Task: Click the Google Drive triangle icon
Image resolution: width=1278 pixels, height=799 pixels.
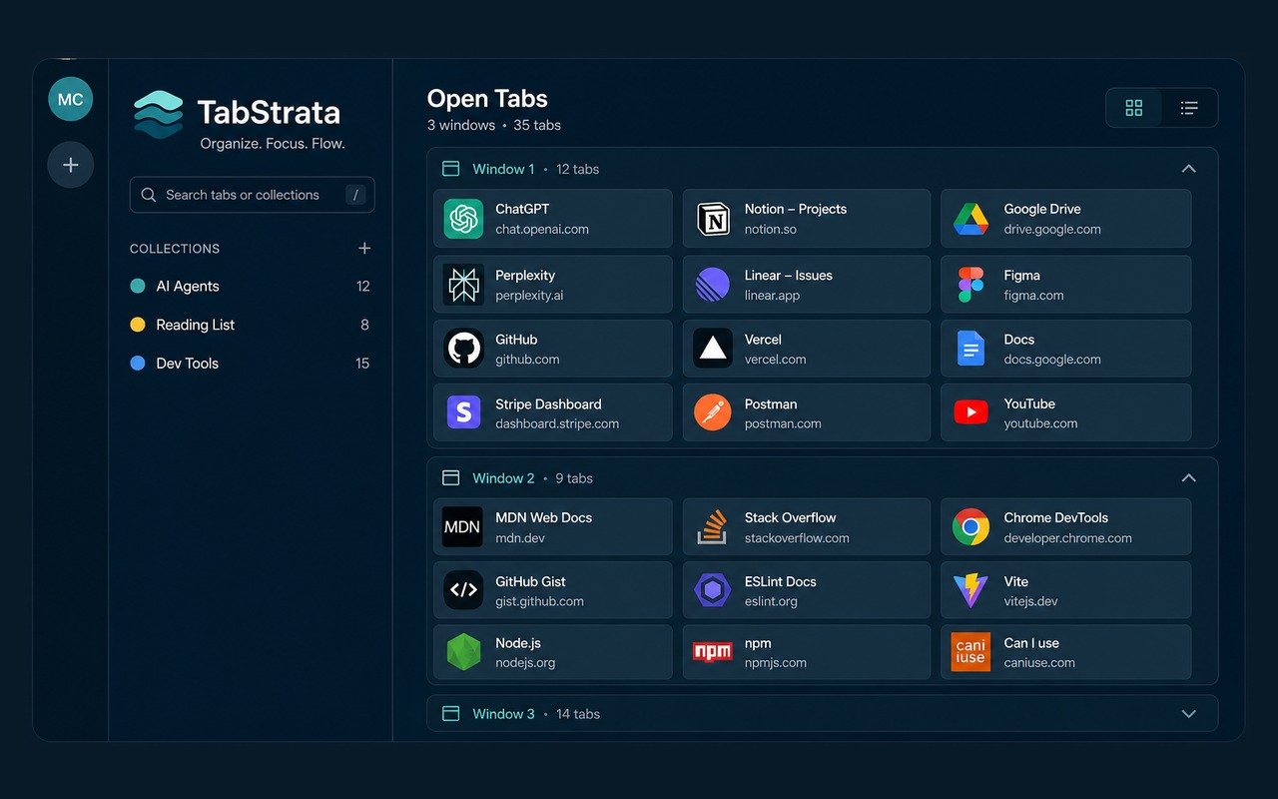Action: (x=970, y=219)
